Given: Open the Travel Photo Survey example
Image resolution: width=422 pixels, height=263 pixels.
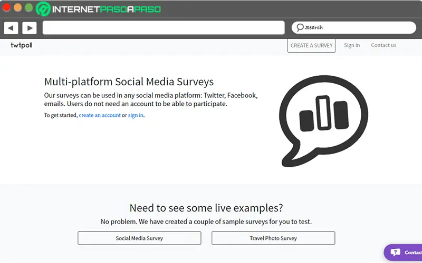Looking at the screenshot, I should (273, 238).
